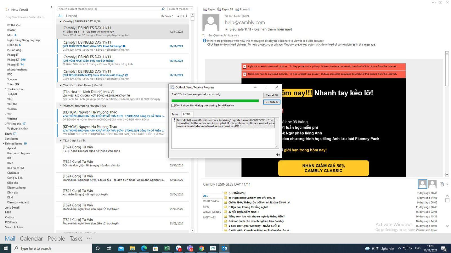Select the Errors tab in progress dialog
Image resolution: width=451 pixels, height=253 pixels.
tap(187, 114)
